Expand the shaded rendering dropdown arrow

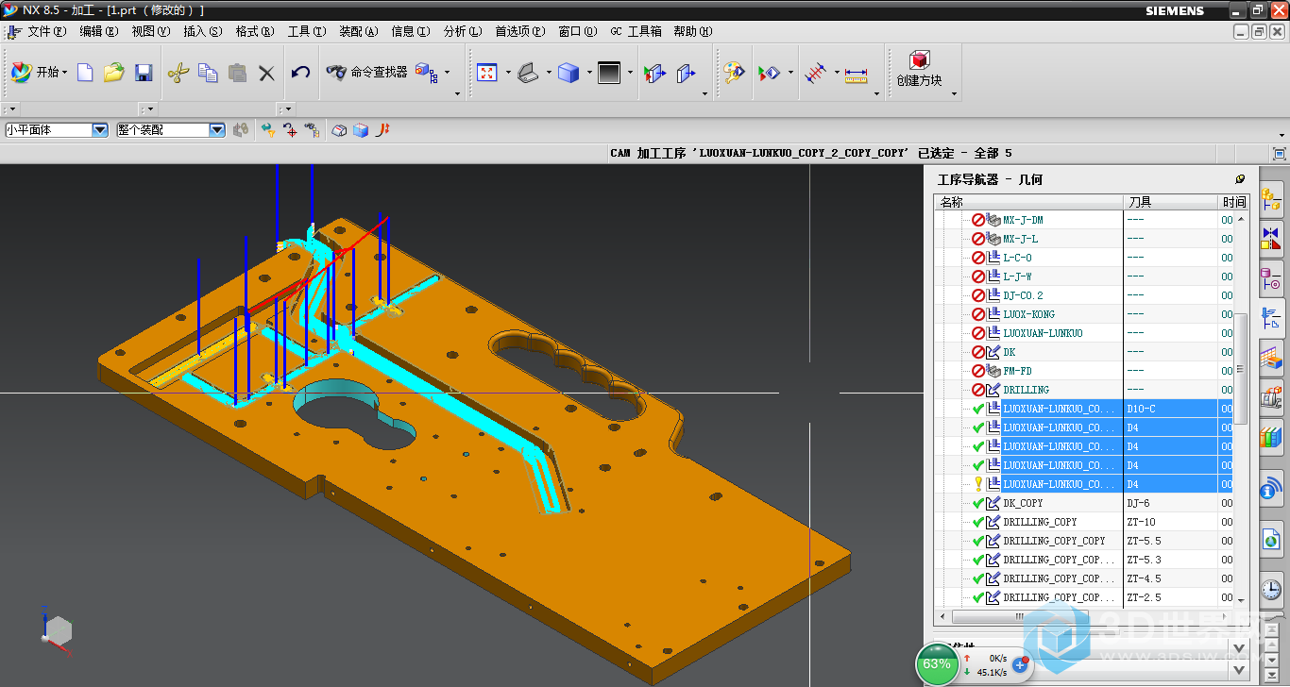coord(589,72)
